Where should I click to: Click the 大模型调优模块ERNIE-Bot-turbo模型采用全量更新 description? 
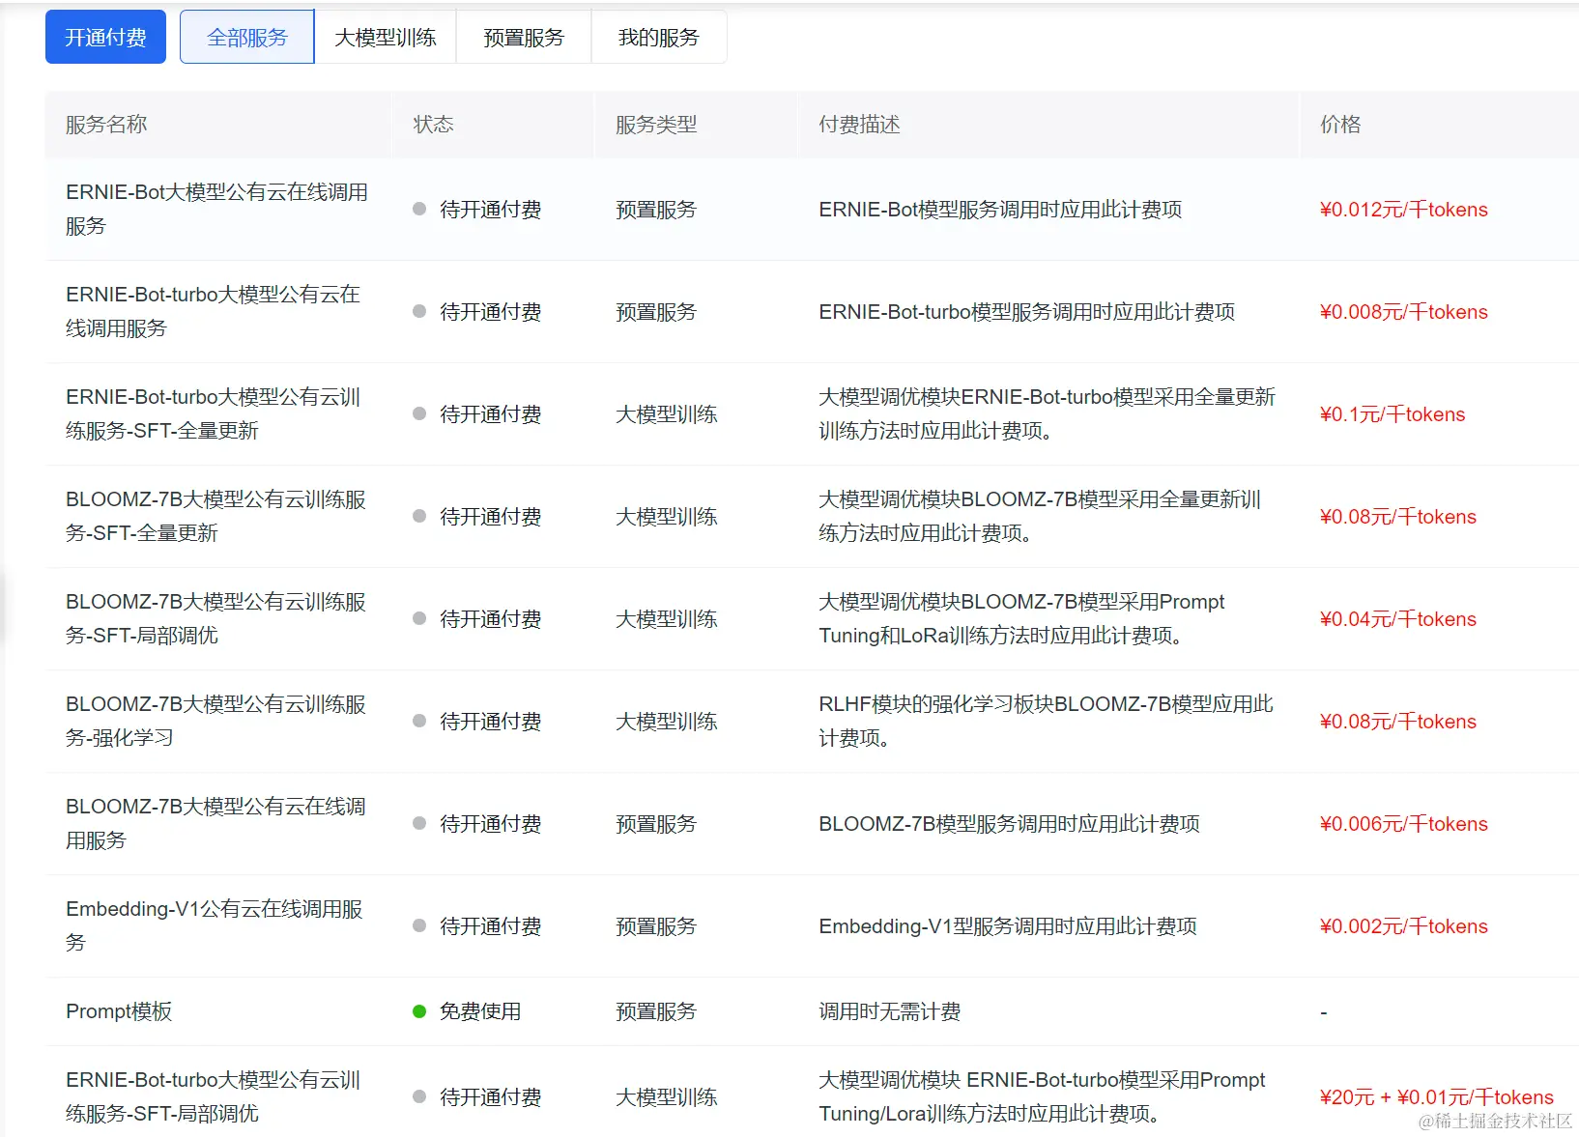1047,413
